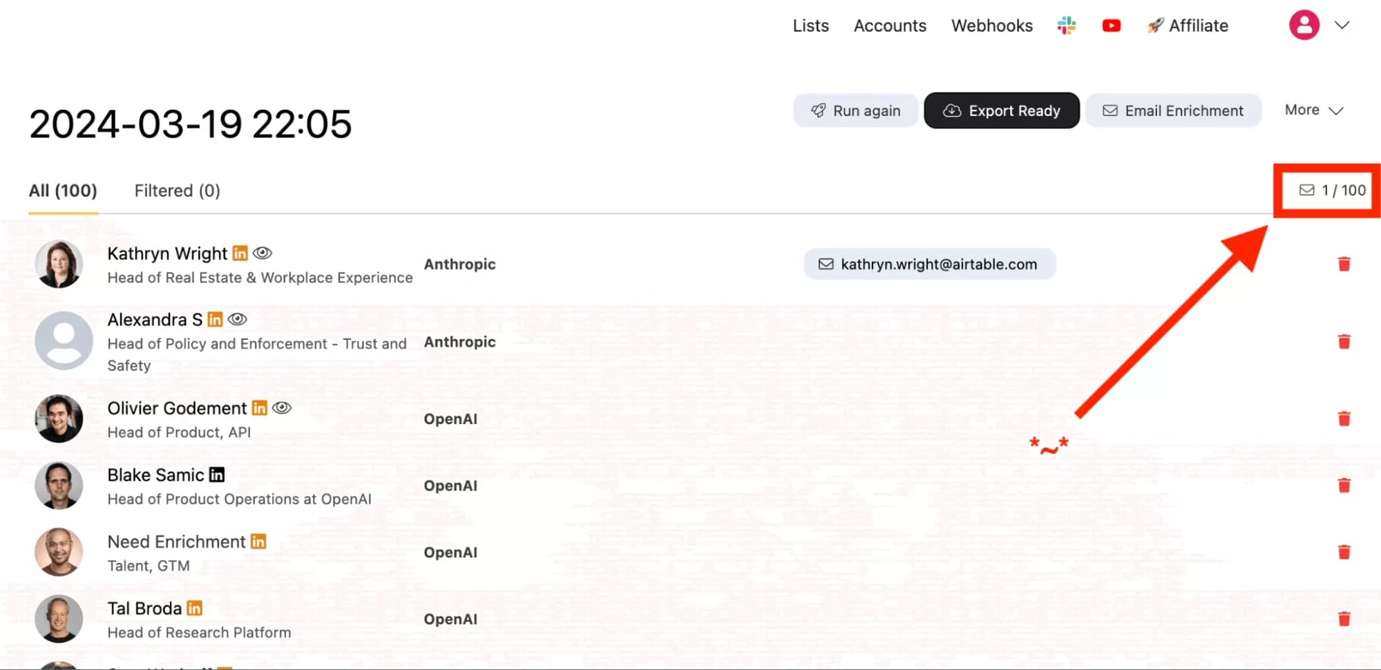This screenshot has height=670, width=1381.
Task: Click the kathryn.wright@airtable.com email chip
Action: [x=929, y=264]
